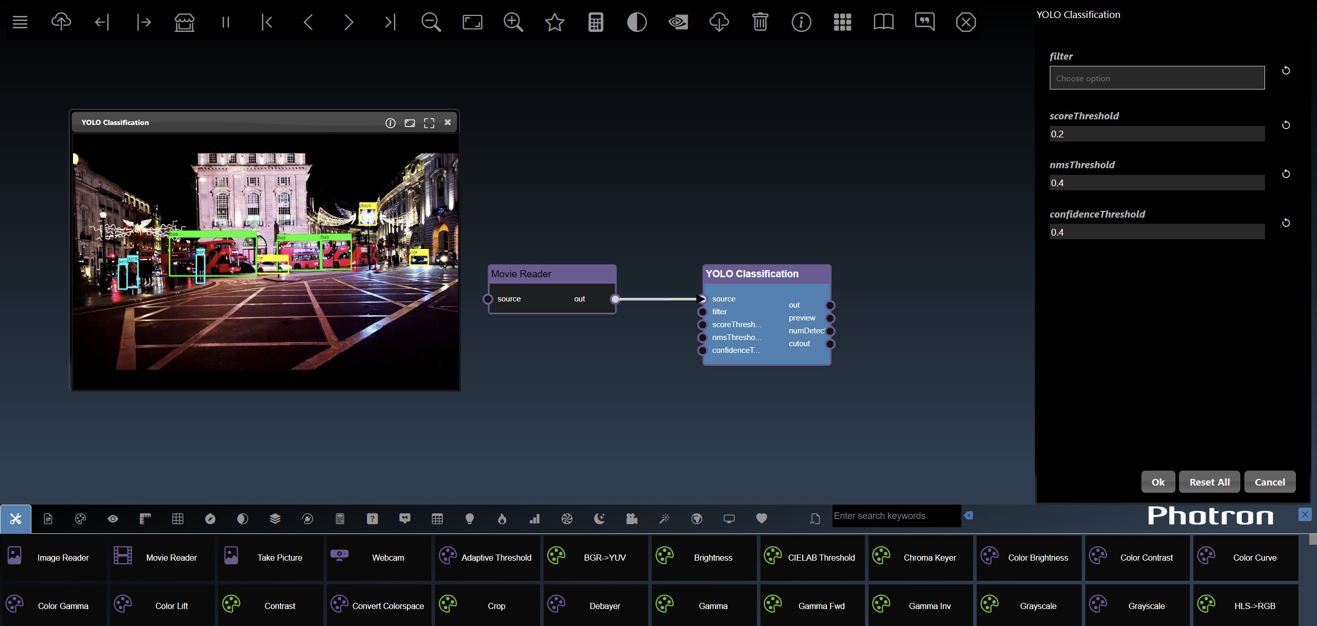Open the filter Choose option dropdown
The image size is (1317, 626).
[1156, 78]
